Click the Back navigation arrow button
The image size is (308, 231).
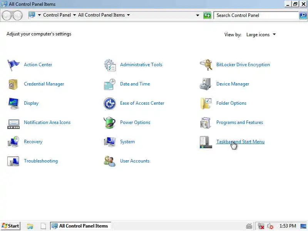[x=7, y=15]
